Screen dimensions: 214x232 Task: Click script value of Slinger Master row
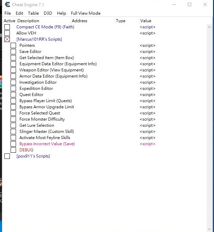tap(148, 132)
